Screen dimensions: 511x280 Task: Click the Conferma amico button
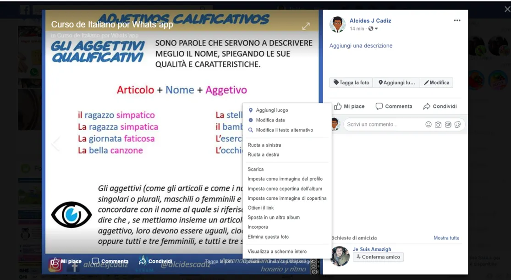point(378,257)
